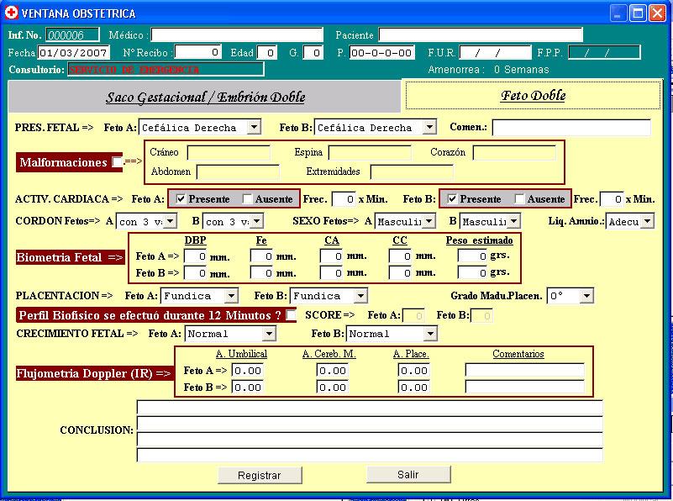This screenshot has height=501, width=673.
Task: Click the Inf. No. field
Action: click(72, 34)
